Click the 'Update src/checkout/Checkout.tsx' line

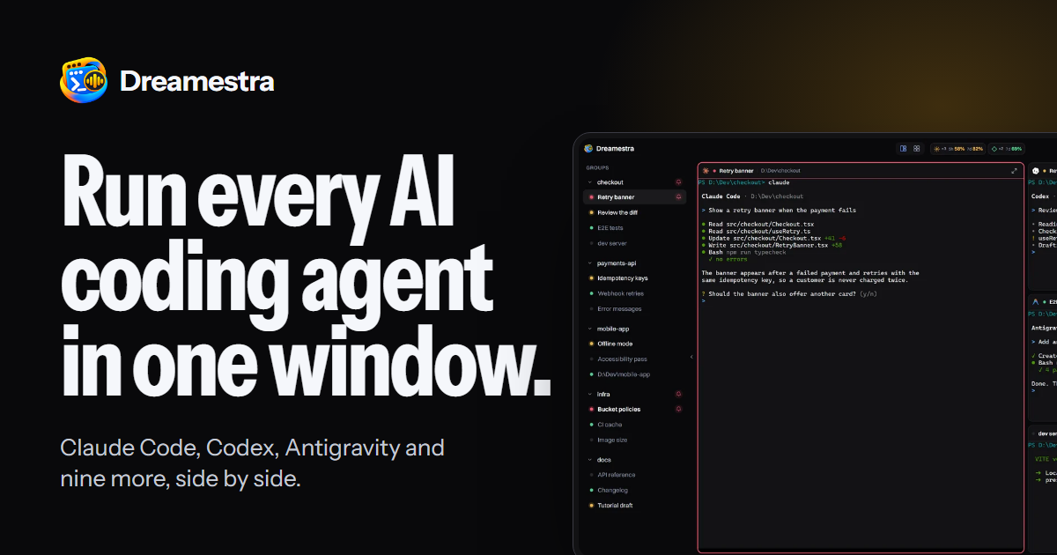[773, 238]
